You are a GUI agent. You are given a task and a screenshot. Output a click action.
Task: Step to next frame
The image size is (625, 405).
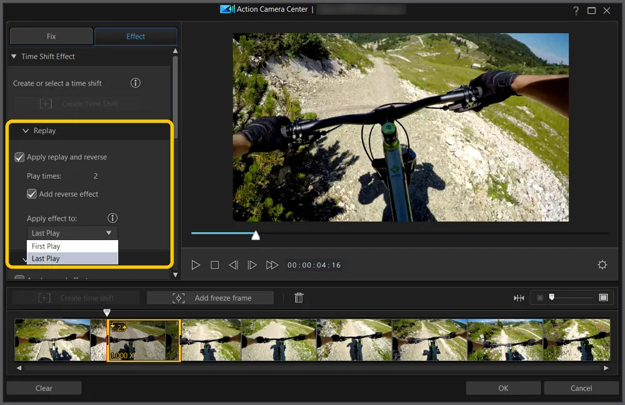252,265
